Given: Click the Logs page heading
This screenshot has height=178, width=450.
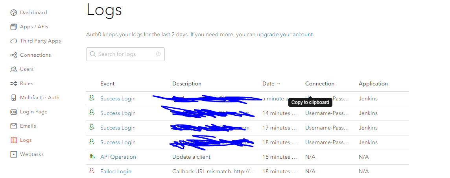Looking at the screenshot, I should coord(104,10).
